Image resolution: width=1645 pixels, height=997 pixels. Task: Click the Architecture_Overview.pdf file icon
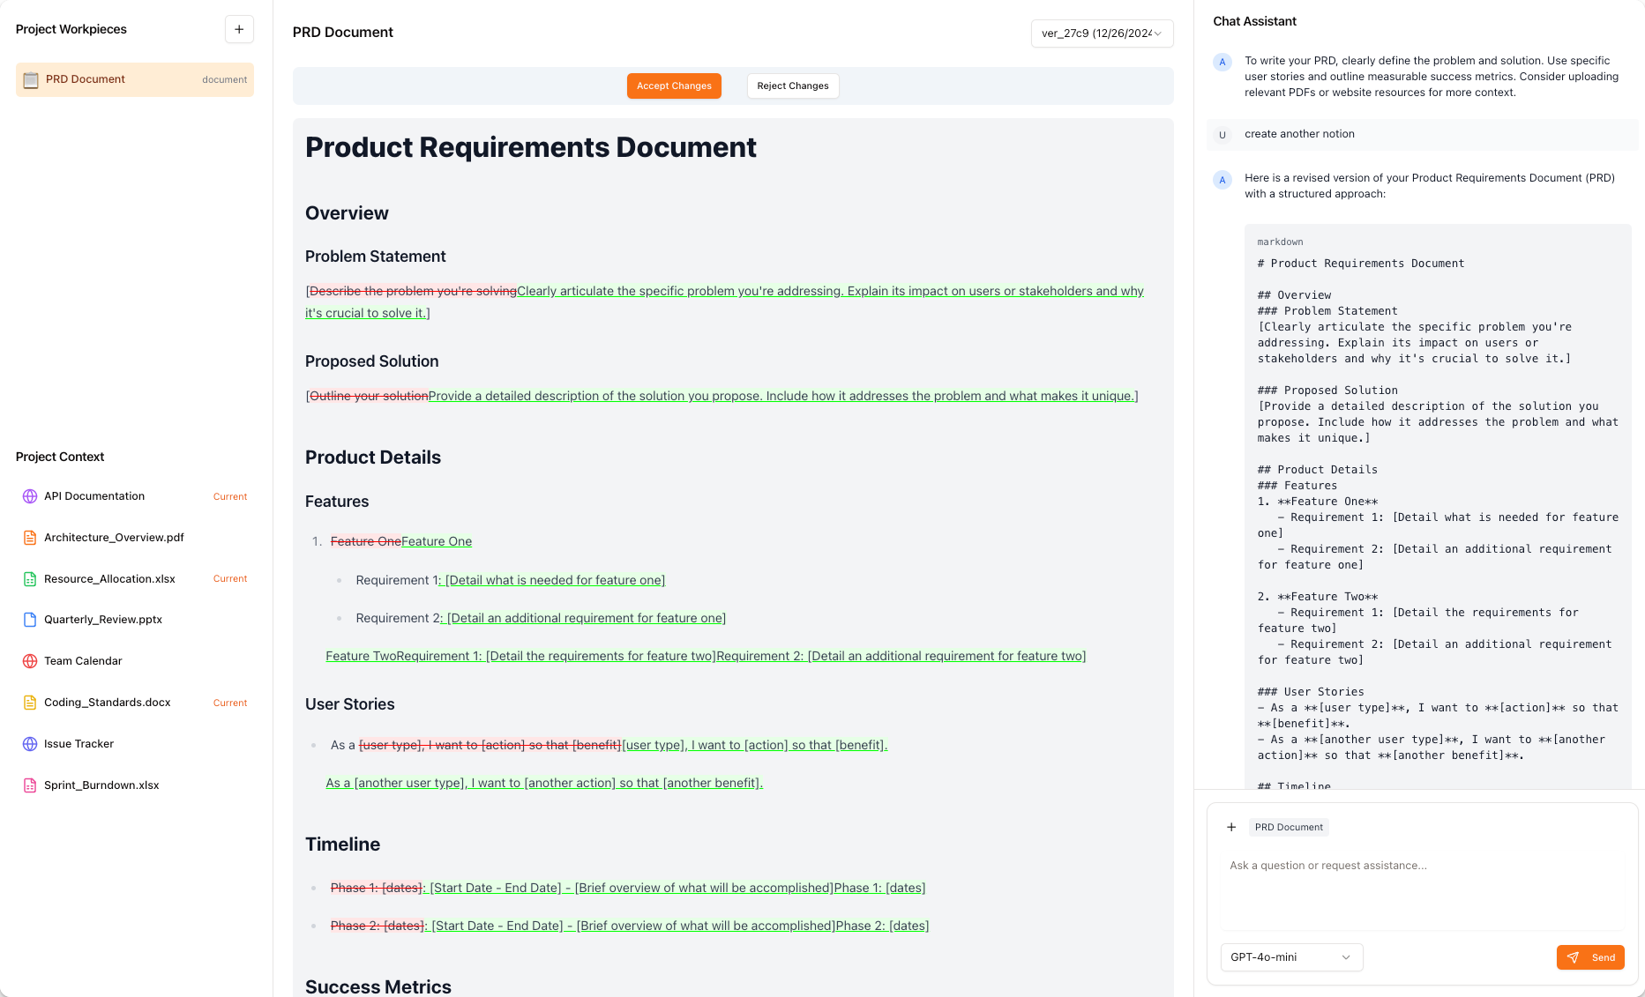[x=30, y=537]
